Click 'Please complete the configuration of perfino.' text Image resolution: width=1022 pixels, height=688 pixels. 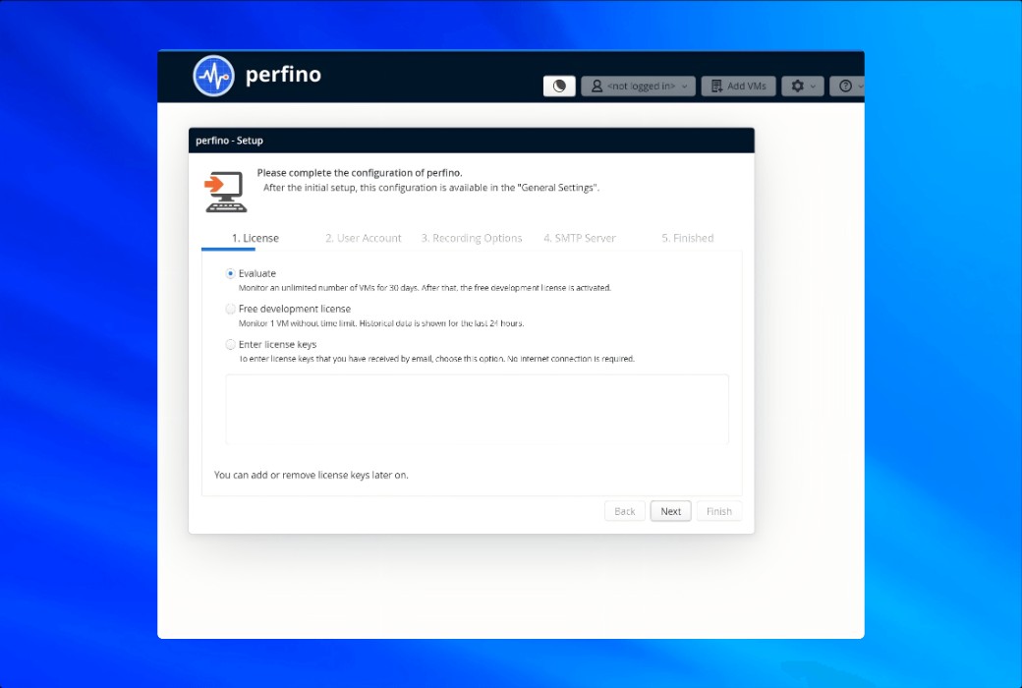click(x=360, y=173)
